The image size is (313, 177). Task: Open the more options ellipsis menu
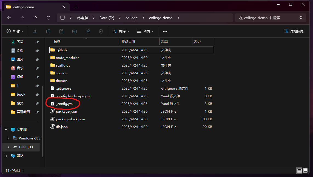[x=165, y=31]
